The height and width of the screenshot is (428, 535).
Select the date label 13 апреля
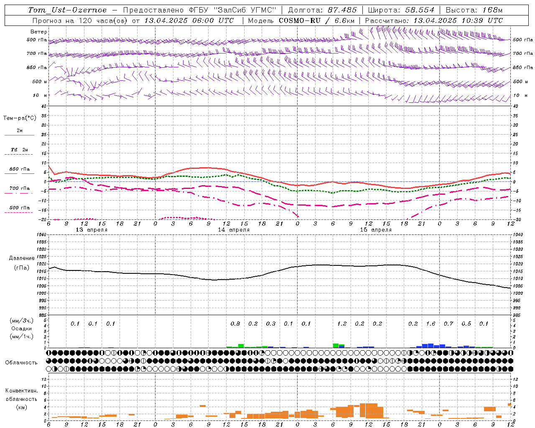pos(92,230)
